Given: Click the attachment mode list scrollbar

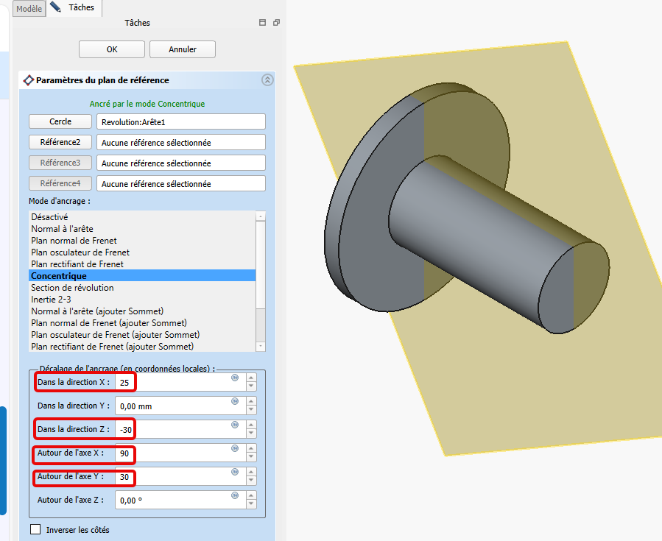Looking at the screenshot, I should (260, 280).
